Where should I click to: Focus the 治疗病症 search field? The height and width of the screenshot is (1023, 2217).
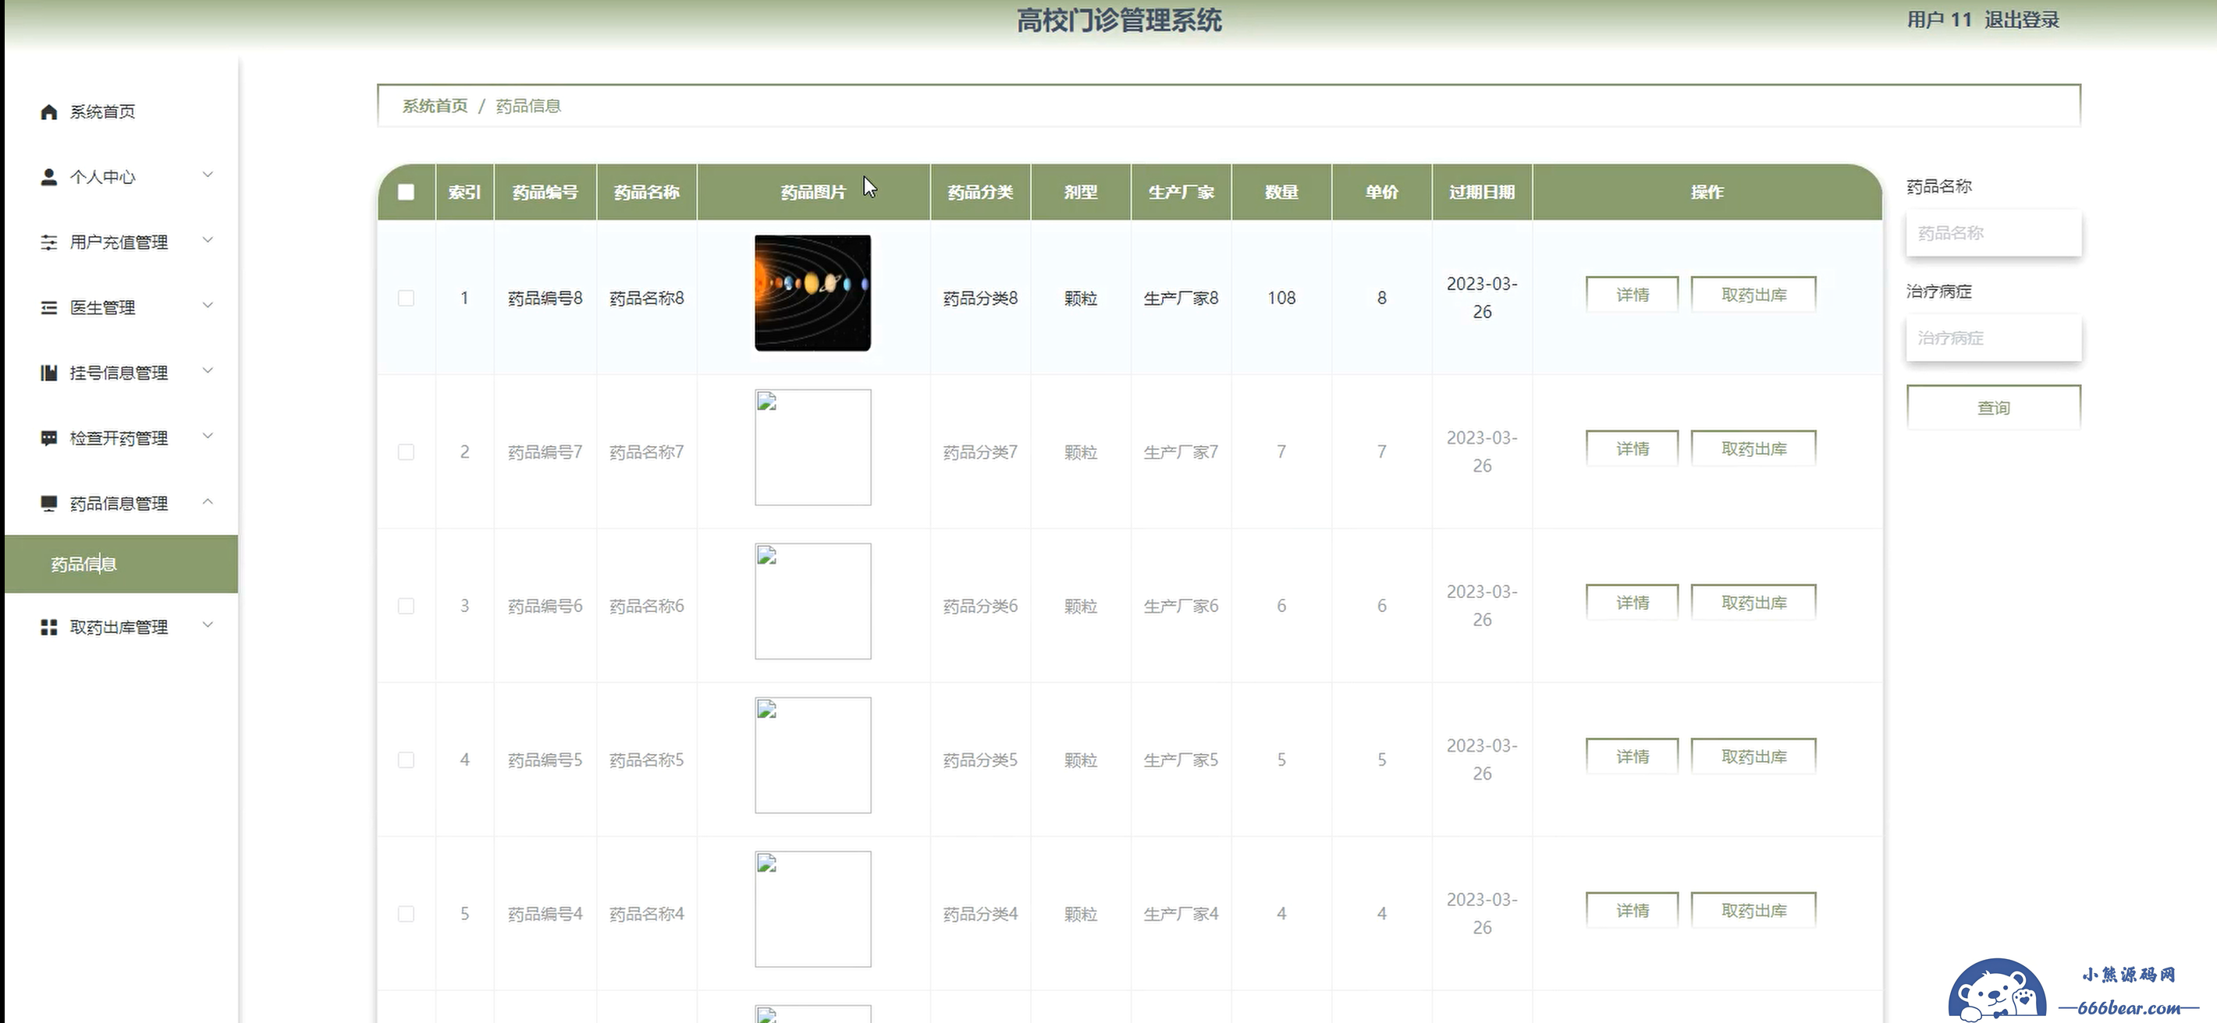point(1993,338)
